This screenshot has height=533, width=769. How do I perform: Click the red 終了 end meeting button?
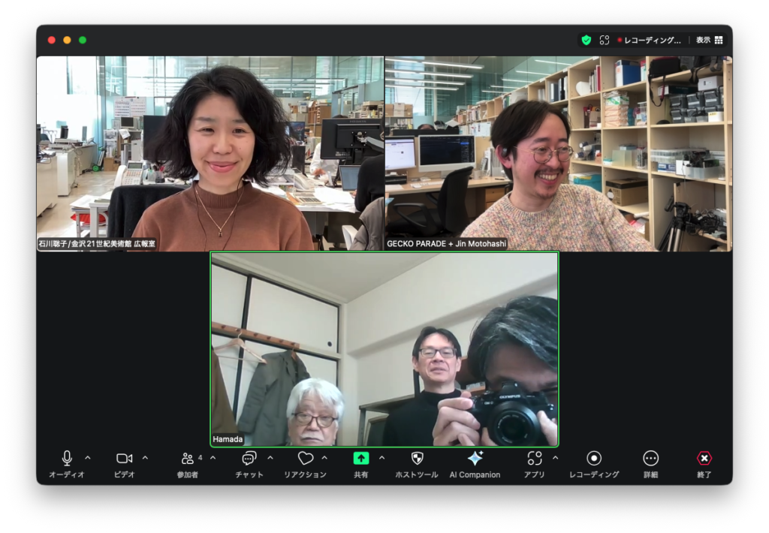[704, 459]
